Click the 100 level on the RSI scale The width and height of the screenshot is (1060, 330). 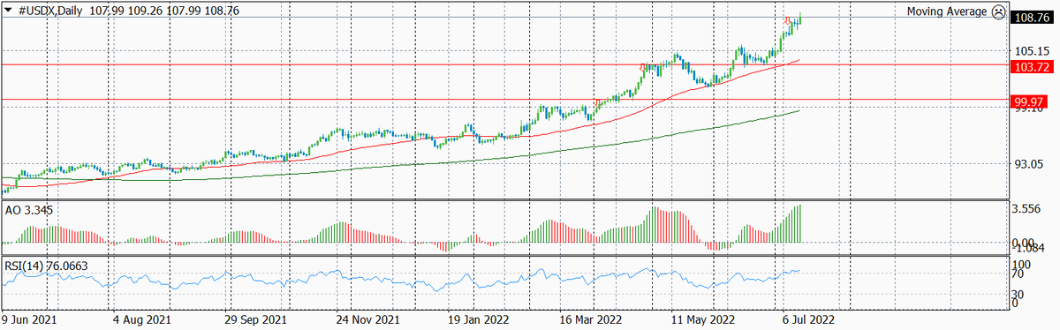[1022, 265]
